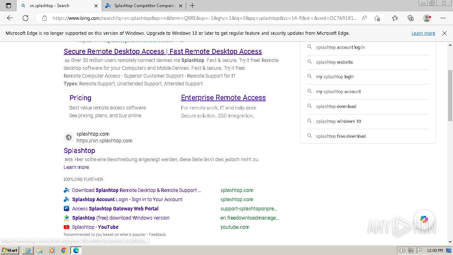Open Settings and more menu

click(443, 18)
